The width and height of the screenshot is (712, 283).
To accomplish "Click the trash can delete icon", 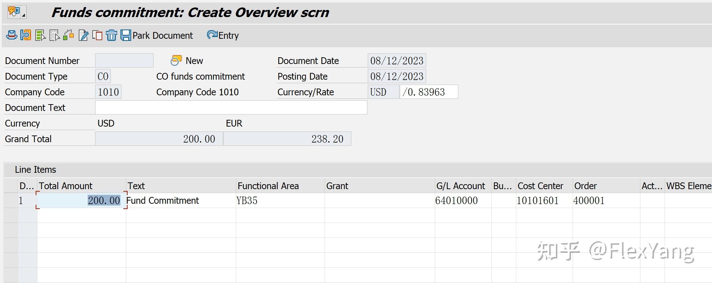I will pyautogui.click(x=112, y=35).
